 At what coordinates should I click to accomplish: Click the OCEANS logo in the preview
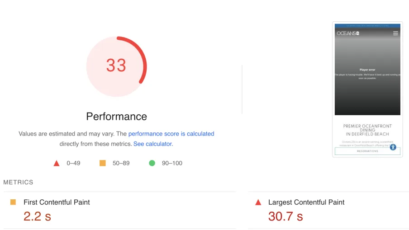tap(348, 33)
